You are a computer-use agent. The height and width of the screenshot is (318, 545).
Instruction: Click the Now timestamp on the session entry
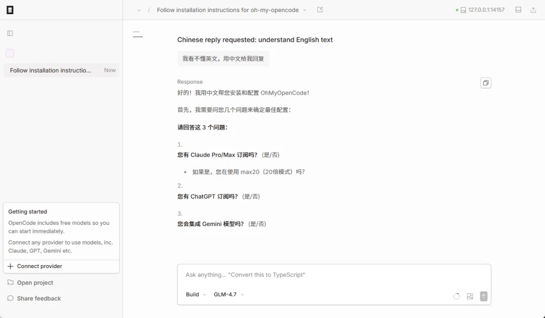coord(110,70)
